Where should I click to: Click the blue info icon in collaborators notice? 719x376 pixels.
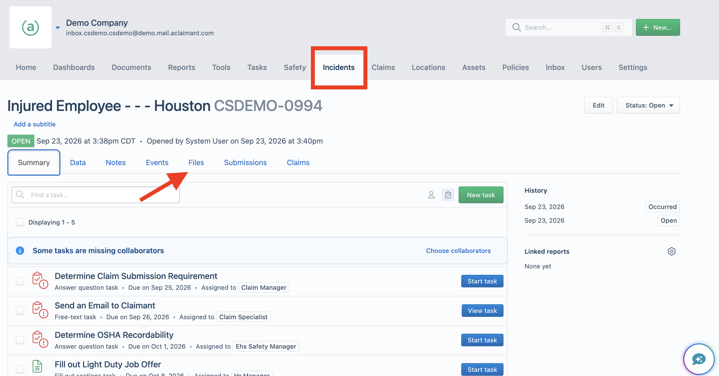point(20,251)
